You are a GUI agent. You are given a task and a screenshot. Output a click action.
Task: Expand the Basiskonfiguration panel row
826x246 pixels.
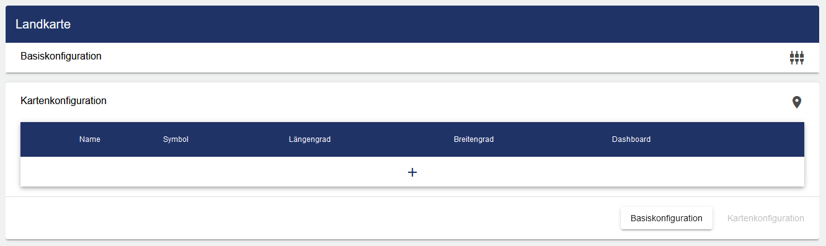tap(412, 58)
